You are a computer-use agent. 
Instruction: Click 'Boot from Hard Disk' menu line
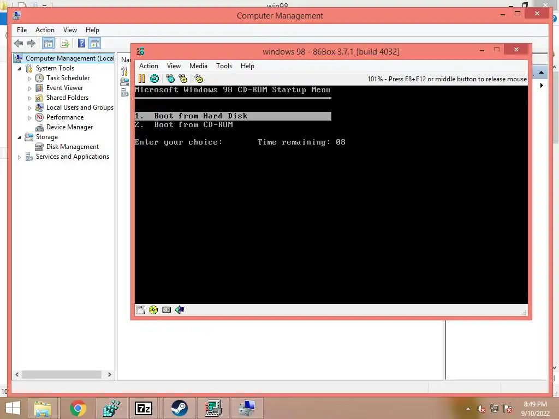tap(233, 116)
